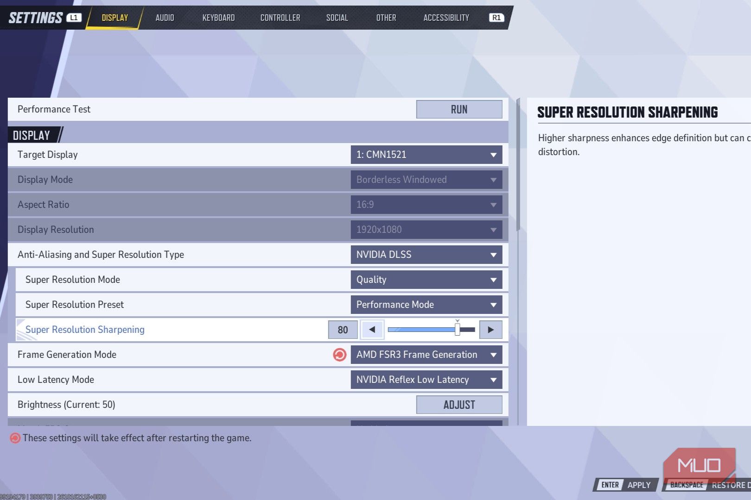Screen dimensions: 751x500
Task: Expand the Super Resolution Mode dropdown
Action: tap(426, 280)
